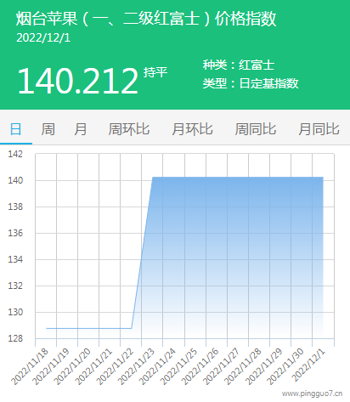Click the 140 y-axis label
The image size is (350, 402).
15,180
